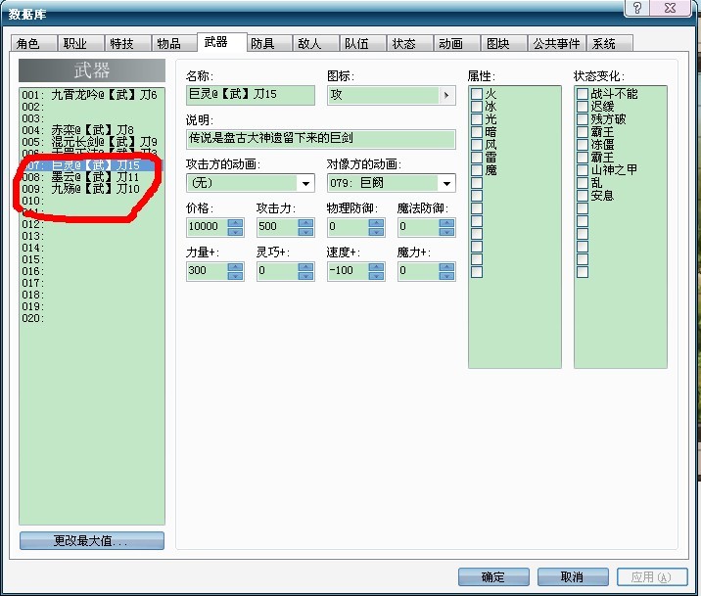
Task: Tick the 乱 state checkbox
Action: pyautogui.click(x=583, y=183)
